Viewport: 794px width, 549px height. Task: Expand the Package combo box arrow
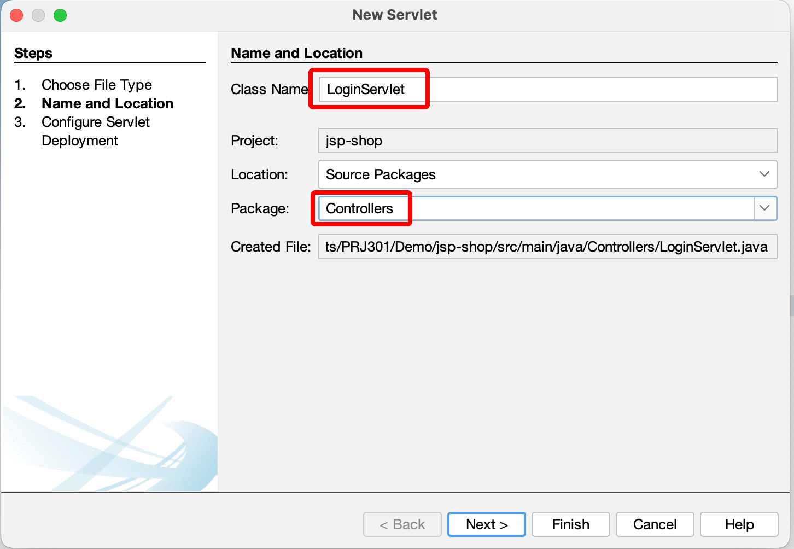point(765,208)
